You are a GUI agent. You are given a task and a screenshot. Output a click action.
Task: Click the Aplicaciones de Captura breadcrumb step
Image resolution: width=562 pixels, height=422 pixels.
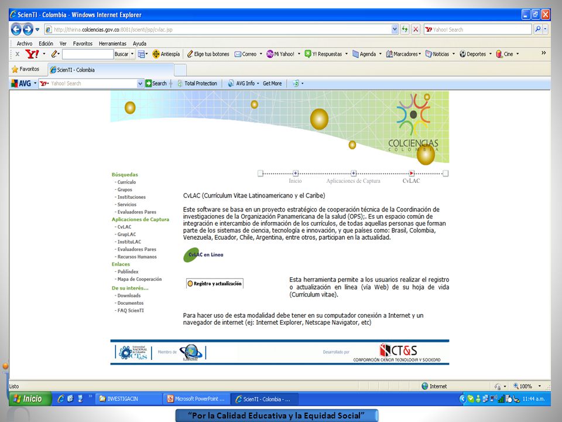[354, 178]
